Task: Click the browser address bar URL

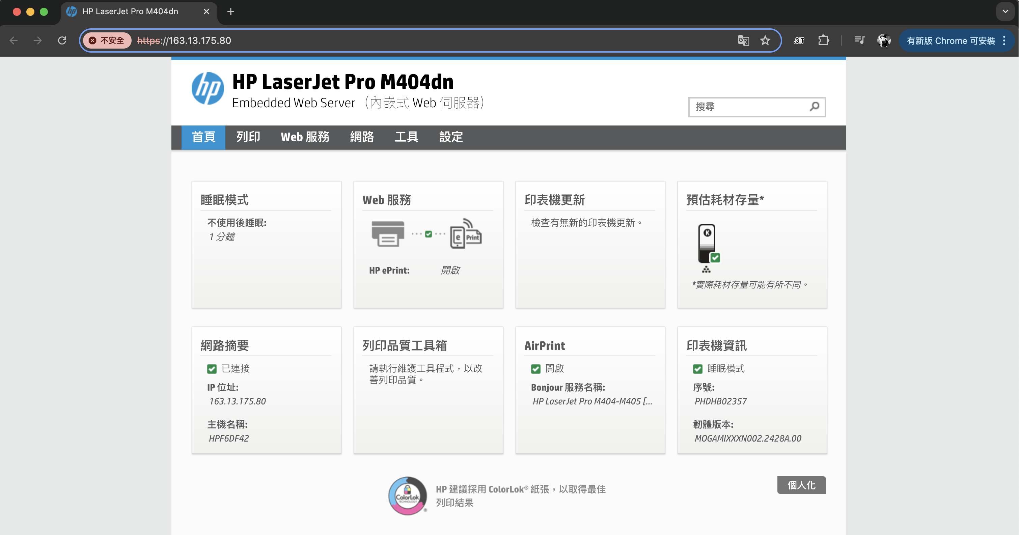Action: point(184,40)
